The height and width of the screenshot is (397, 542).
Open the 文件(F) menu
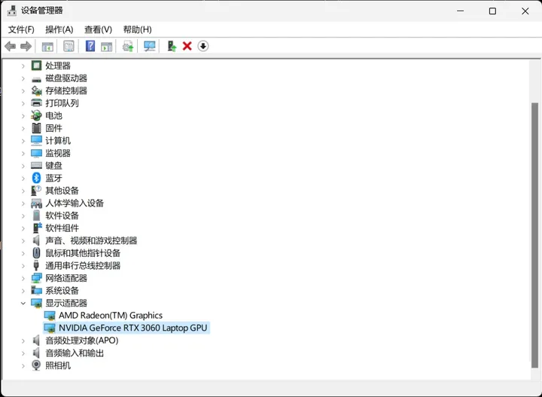click(21, 29)
